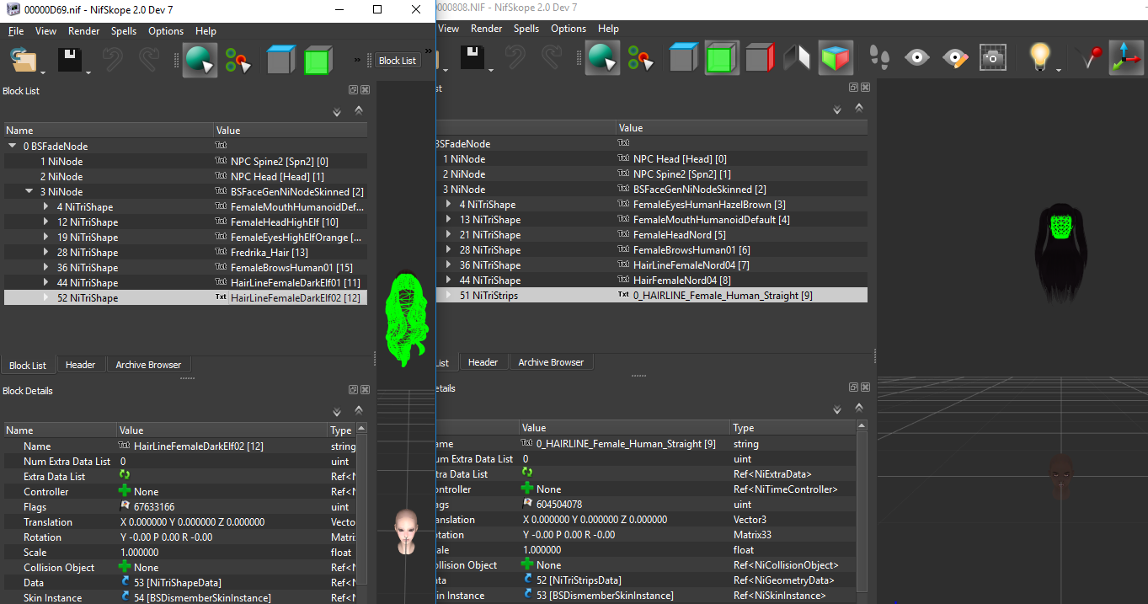The height and width of the screenshot is (604, 1148).
Task: Select the 51 NiTriStrips row
Action: [x=651, y=296]
